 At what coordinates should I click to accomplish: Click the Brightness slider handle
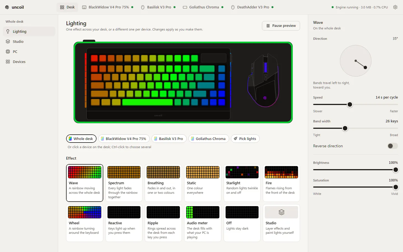coord(396,170)
